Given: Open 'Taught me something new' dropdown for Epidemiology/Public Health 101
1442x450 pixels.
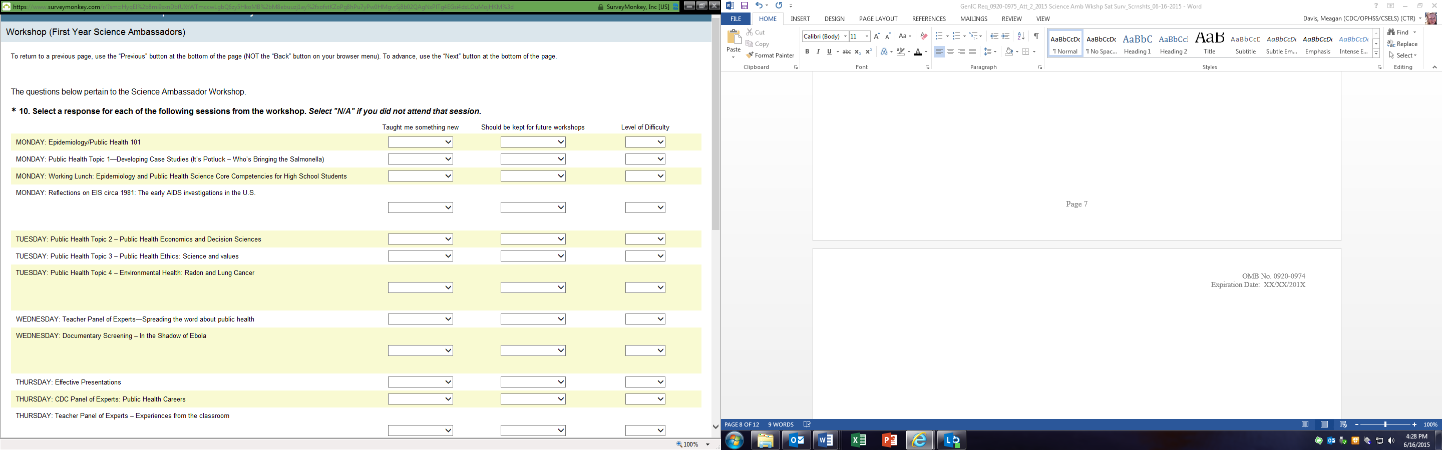Looking at the screenshot, I should [x=420, y=142].
